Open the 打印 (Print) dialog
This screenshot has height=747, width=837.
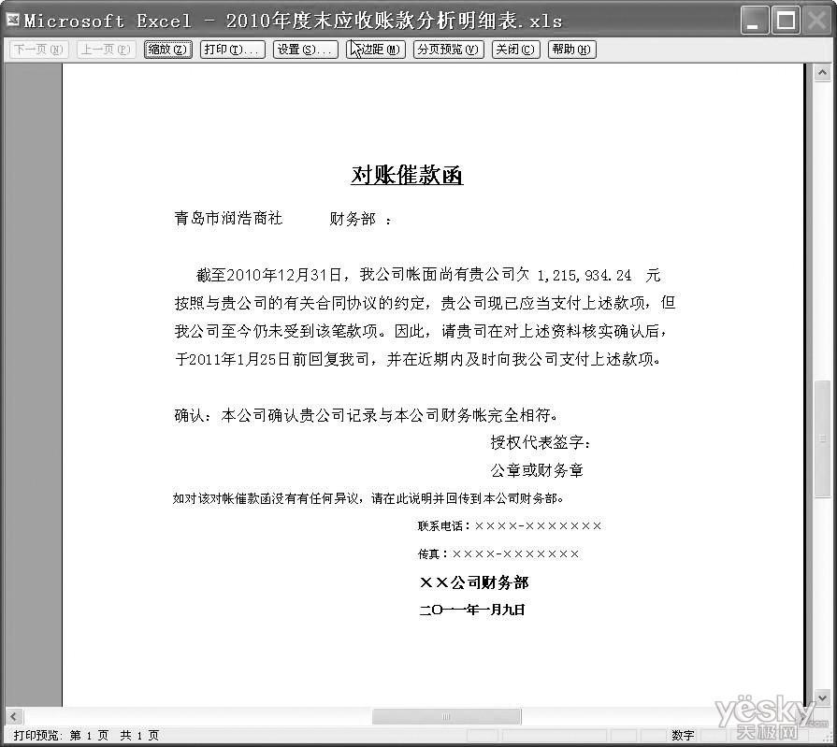point(232,50)
